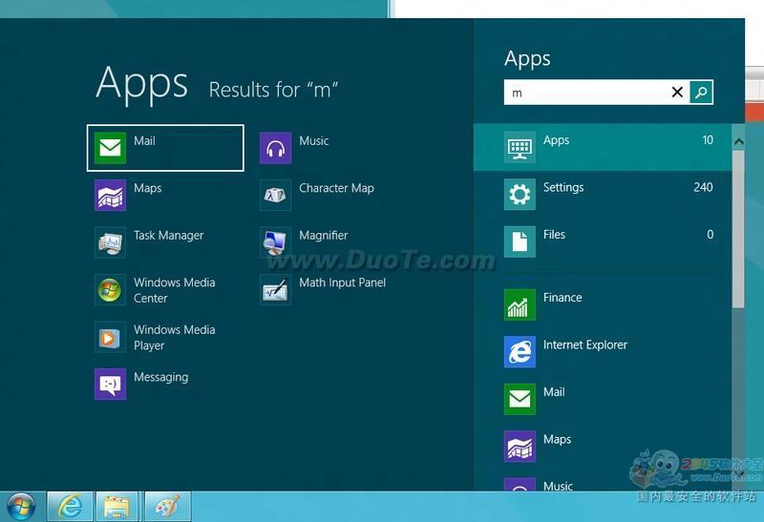This screenshot has height=522, width=764.
Task: Open the Maps app icon in results
Action: click(110, 196)
